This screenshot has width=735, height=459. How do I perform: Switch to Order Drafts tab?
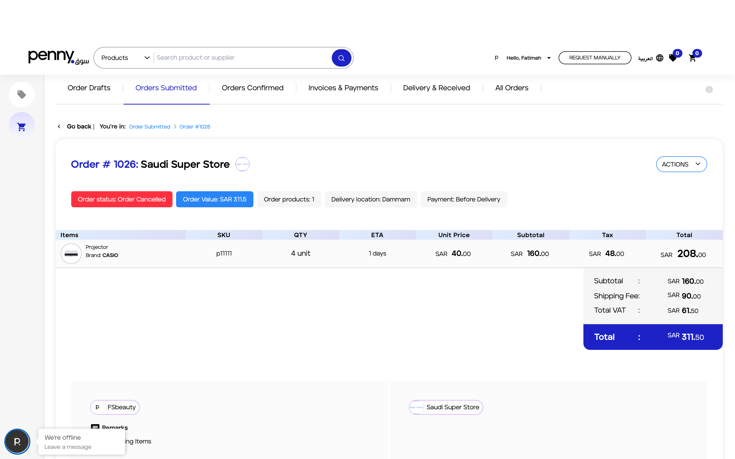(89, 88)
